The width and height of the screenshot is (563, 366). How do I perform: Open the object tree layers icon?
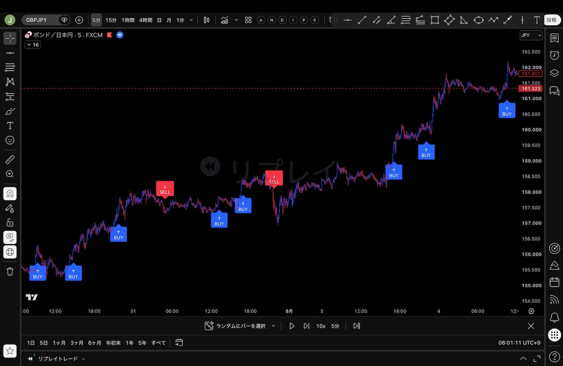pos(554,73)
